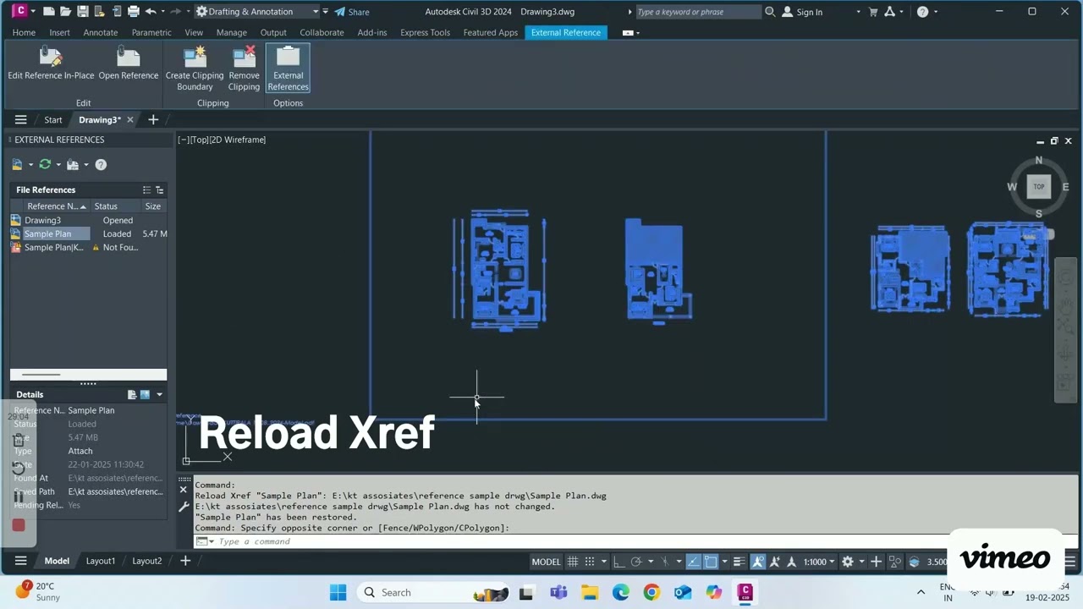
Task: Switch to the Start file tab
Action: pos(53,120)
